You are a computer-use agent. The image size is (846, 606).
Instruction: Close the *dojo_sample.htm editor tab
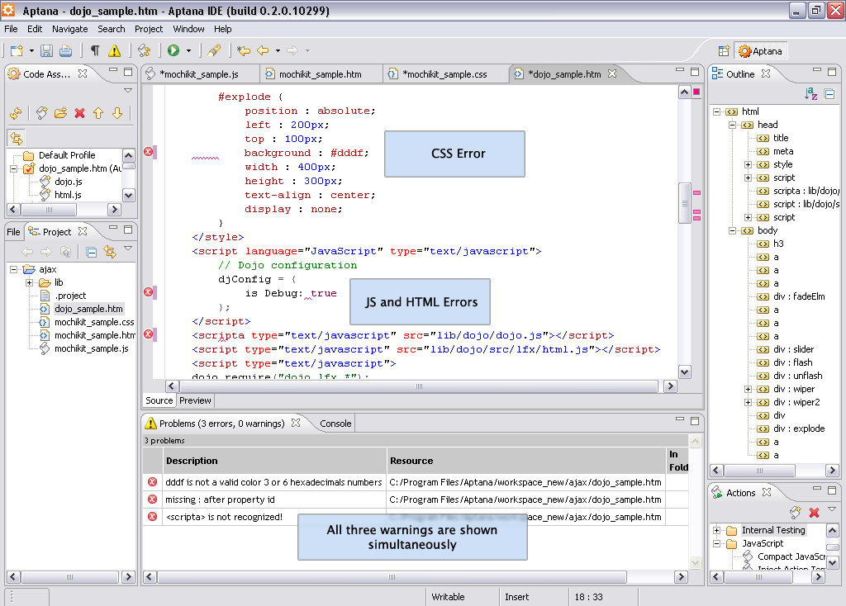click(x=612, y=73)
